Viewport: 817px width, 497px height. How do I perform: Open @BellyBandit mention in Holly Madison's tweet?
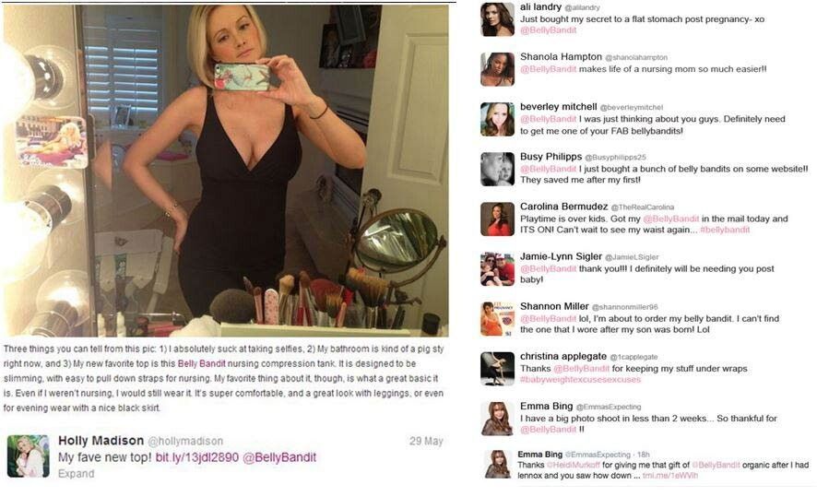[x=279, y=457]
